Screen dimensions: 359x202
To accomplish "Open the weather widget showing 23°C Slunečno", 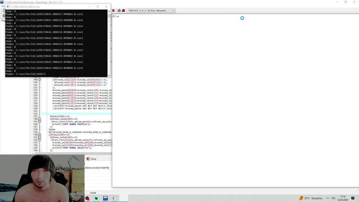I will (310, 198).
